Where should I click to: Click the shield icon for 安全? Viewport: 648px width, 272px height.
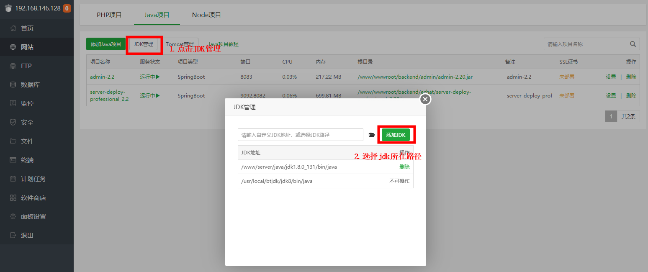(13, 123)
